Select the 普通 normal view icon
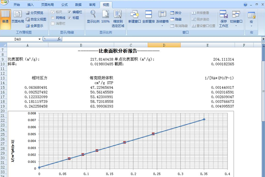This screenshot has width=265, height=177. pos(5,19)
